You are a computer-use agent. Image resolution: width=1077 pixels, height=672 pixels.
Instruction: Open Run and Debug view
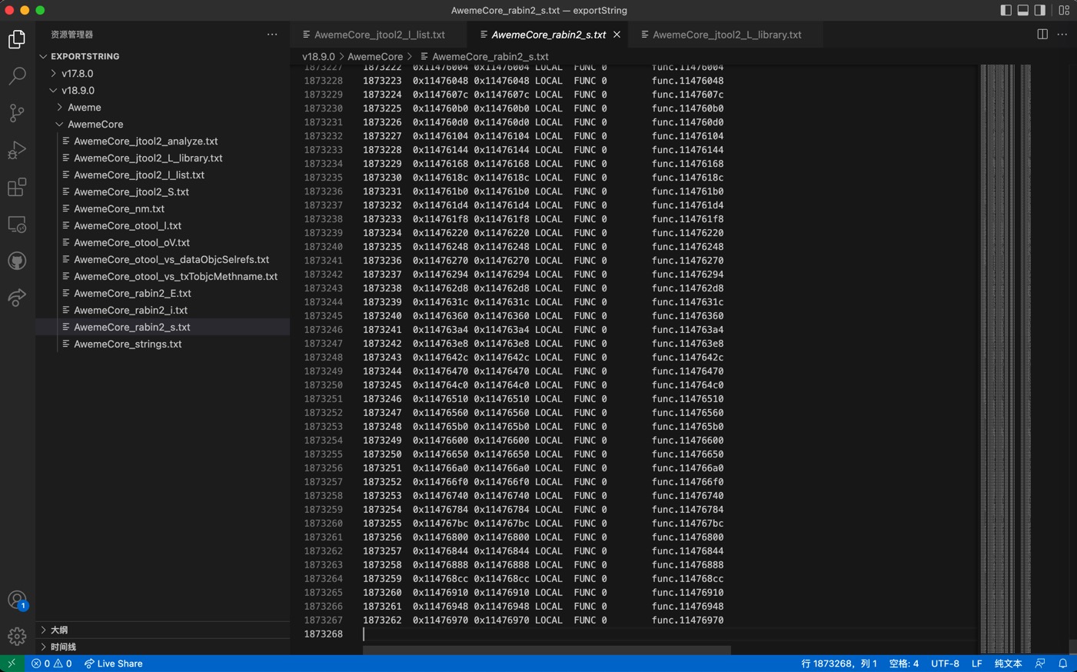17,150
